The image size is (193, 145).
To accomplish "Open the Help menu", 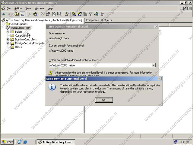I will click(x=50, y=8).
